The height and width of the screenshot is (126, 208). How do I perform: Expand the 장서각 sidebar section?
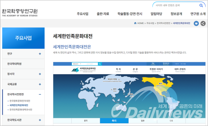point(40,74)
